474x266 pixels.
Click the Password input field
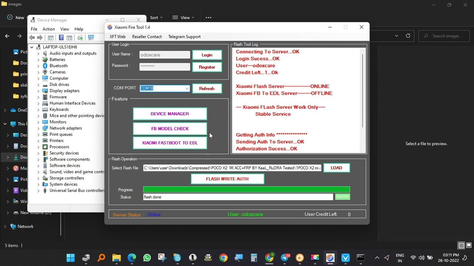(165, 66)
